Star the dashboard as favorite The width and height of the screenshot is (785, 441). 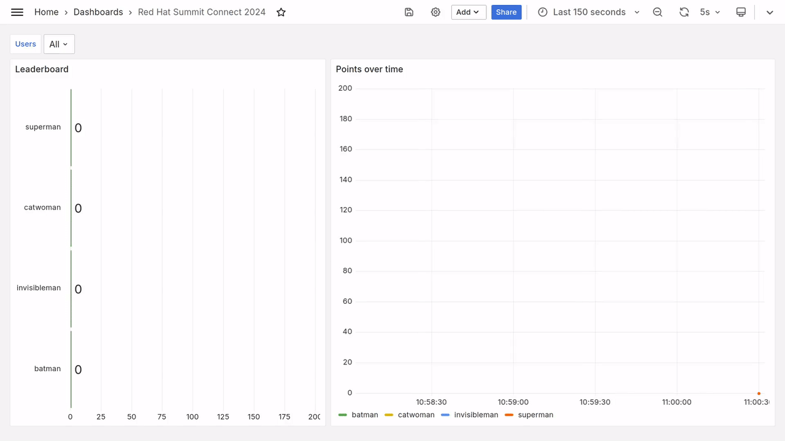coord(281,12)
